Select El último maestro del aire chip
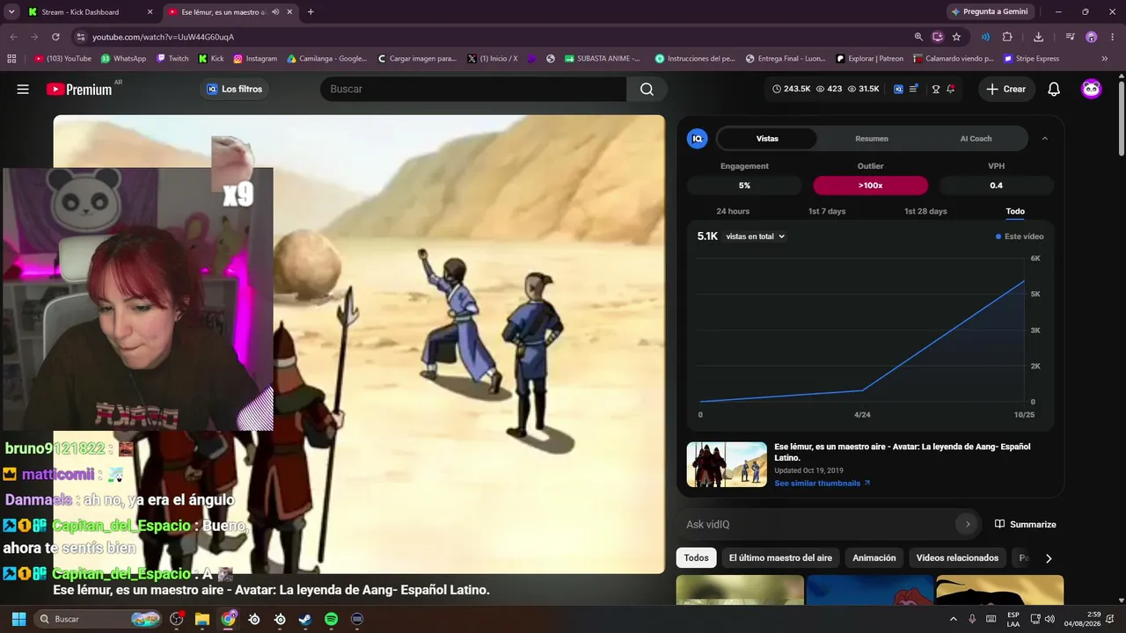The image size is (1126, 633). [780, 558]
